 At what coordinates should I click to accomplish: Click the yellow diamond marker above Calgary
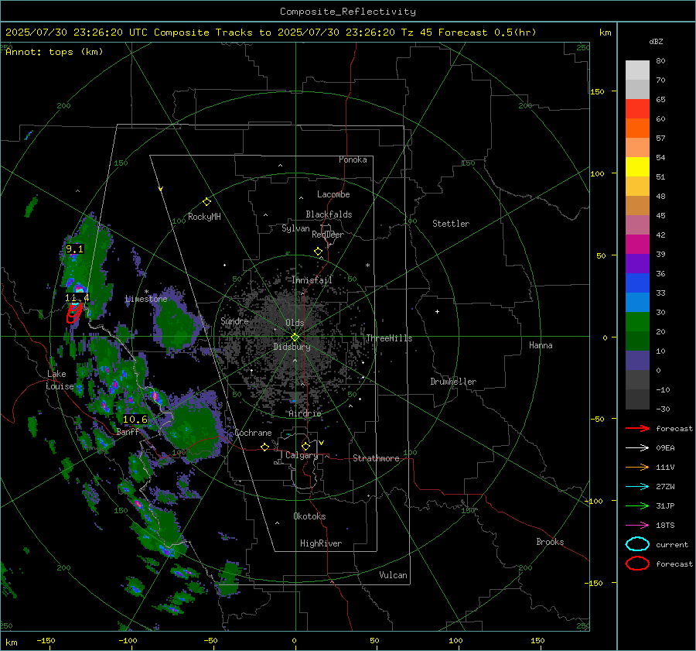(305, 446)
